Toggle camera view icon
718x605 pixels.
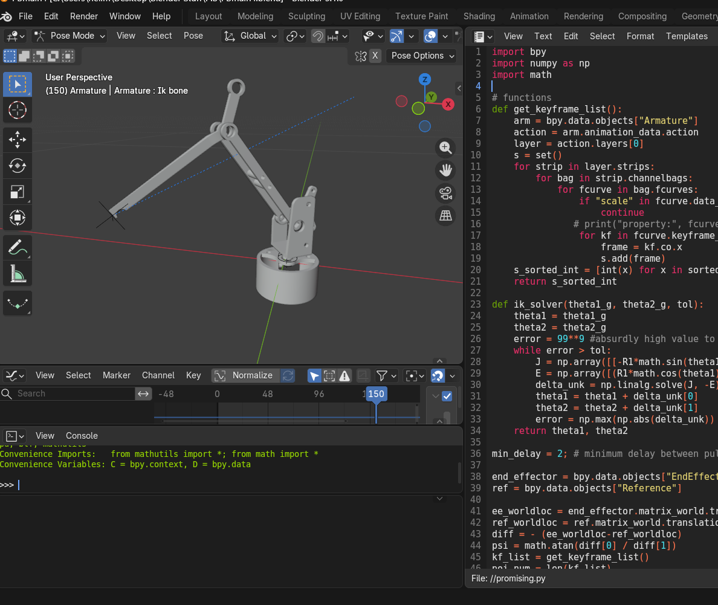(x=445, y=193)
